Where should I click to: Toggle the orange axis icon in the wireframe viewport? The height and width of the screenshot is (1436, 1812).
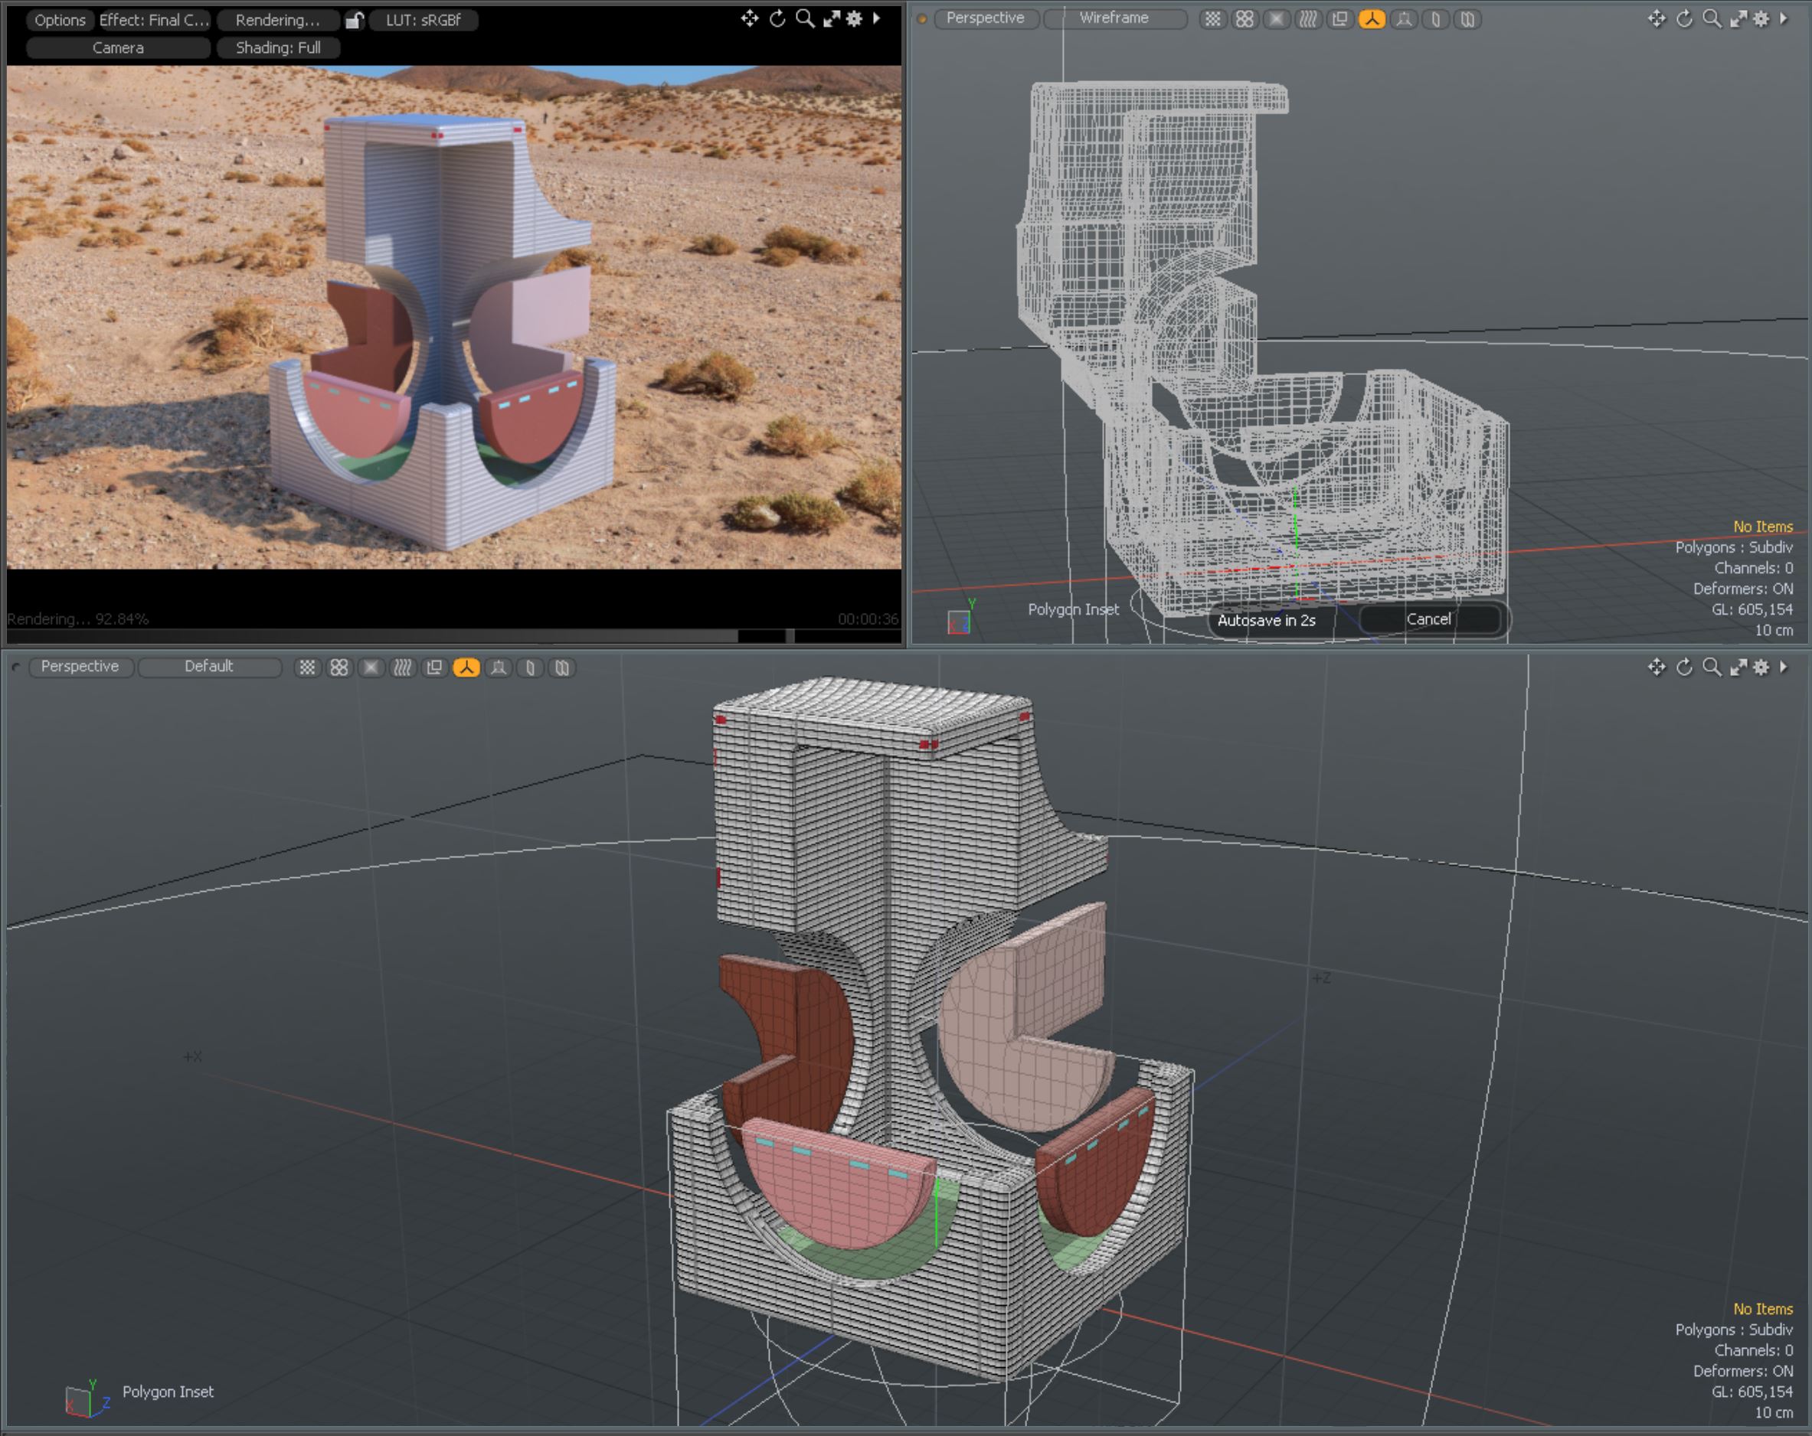[x=1372, y=18]
